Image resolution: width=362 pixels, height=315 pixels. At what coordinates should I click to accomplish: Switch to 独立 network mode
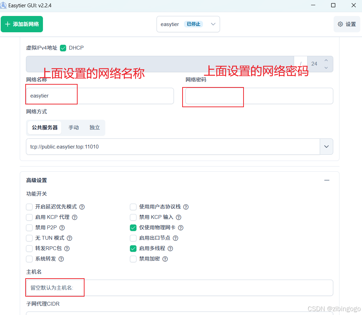click(95, 127)
